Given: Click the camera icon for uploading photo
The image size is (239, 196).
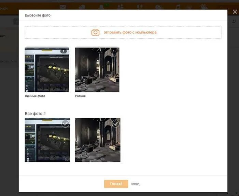Looking at the screenshot, I should (x=95, y=32).
